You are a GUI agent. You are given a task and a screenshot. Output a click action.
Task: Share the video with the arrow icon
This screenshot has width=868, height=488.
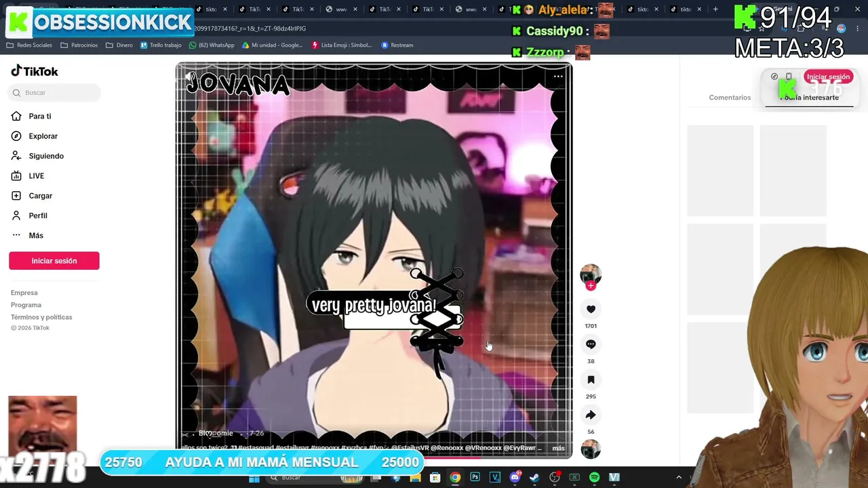(x=591, y=415)
